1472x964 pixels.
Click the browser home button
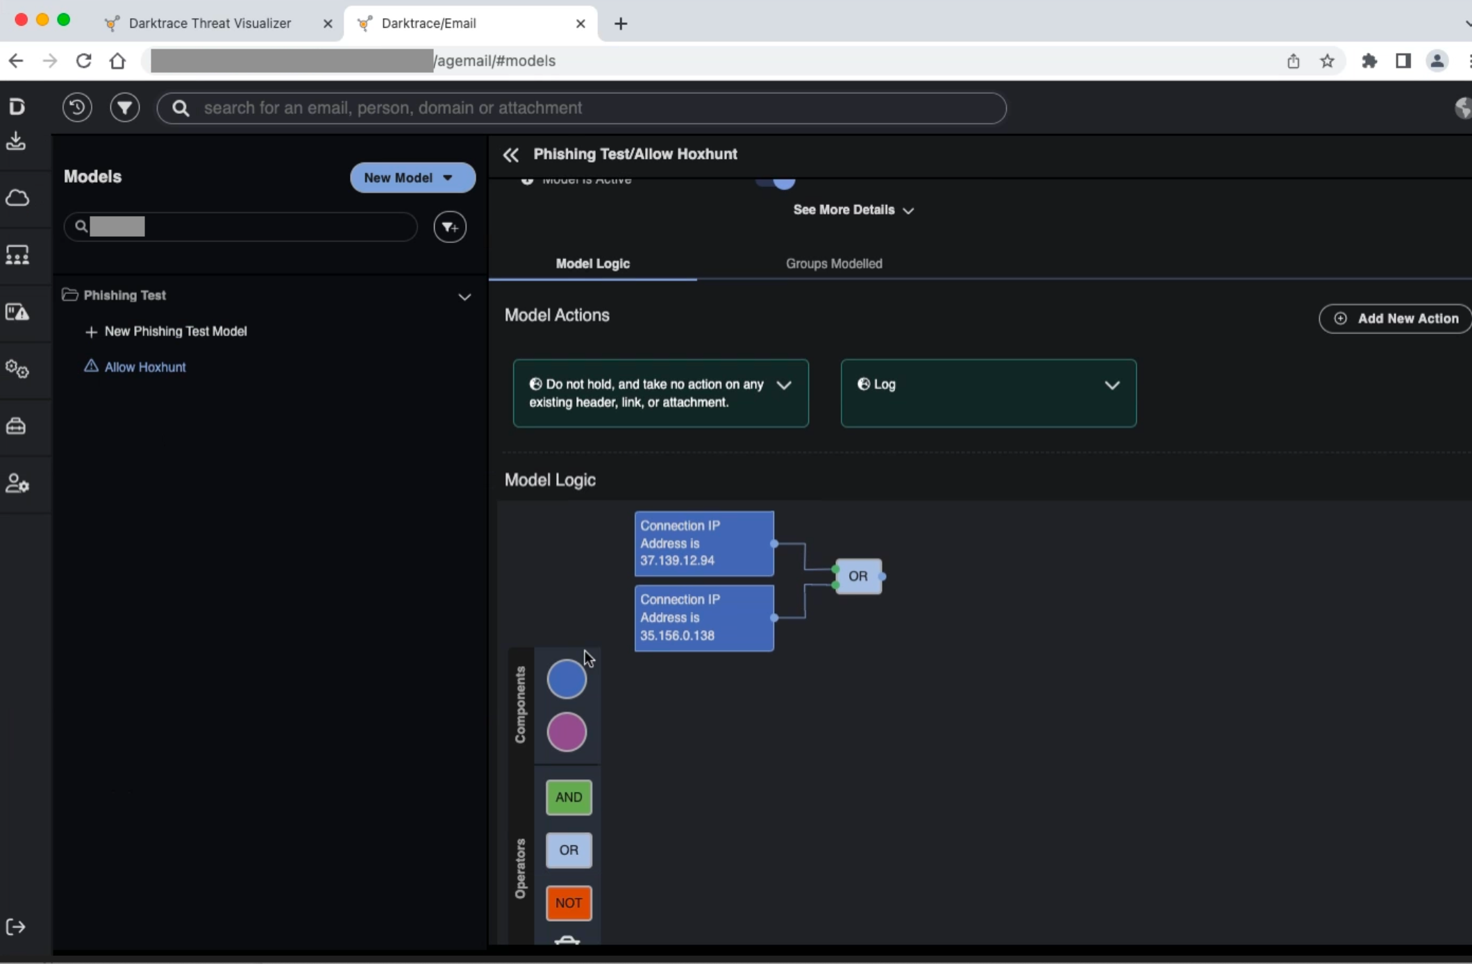pos(118,61)
